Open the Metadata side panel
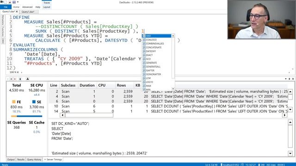The image size is (296, 166). pyautogui.click(x=3, y=20)
